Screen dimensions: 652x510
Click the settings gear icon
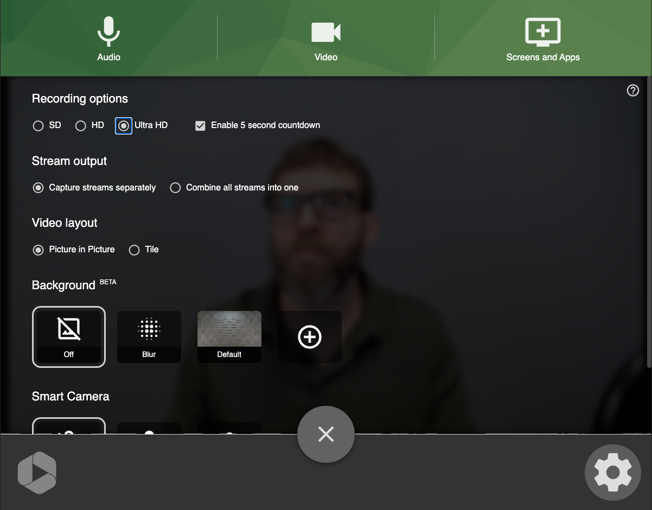coord(613,473)
